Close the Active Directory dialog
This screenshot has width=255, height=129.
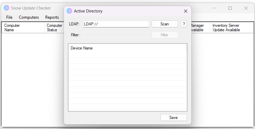click(186, 11)
